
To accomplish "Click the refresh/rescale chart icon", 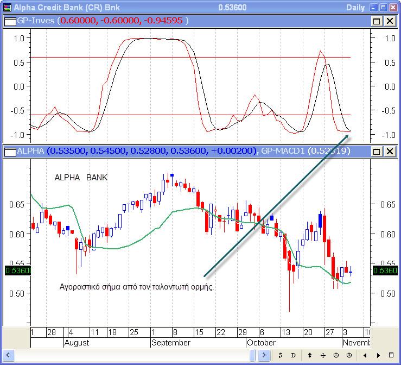I will (x=280, y=355).
